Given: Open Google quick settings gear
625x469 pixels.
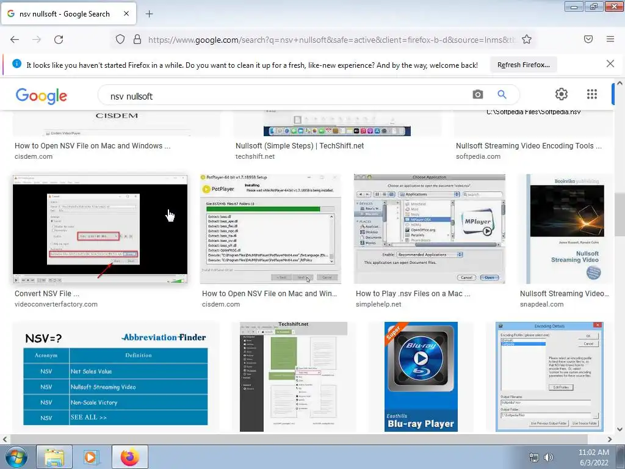Looking at the screenshot, I should (562, 94).
